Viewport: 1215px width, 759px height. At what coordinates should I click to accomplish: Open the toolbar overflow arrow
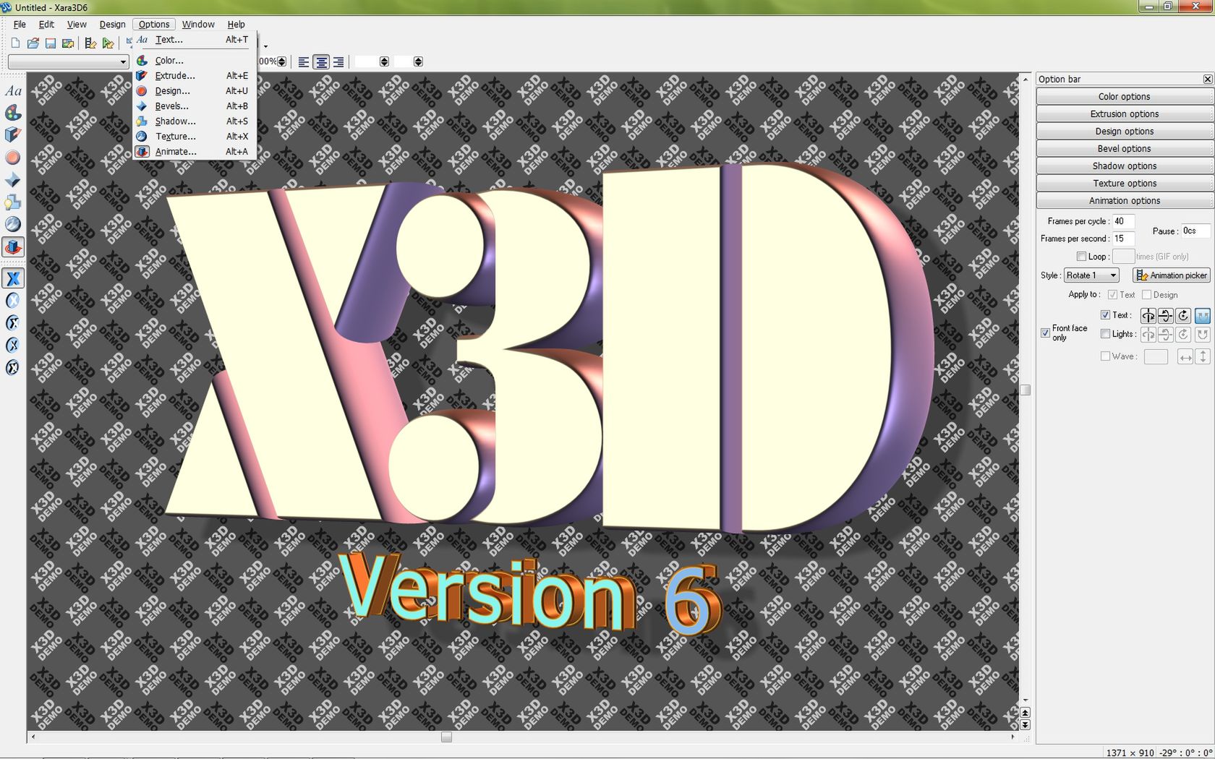pos(265,46)
